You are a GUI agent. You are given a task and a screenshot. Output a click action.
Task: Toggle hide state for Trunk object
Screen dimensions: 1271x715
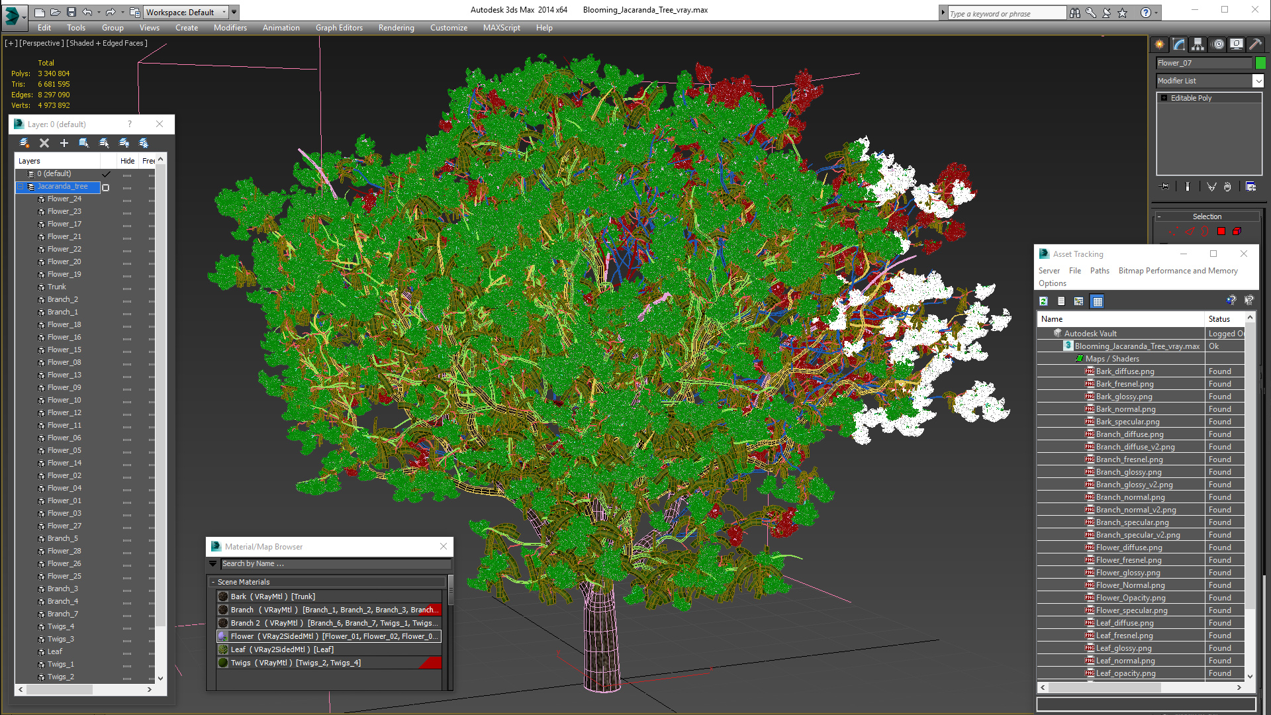click(127, 288)
